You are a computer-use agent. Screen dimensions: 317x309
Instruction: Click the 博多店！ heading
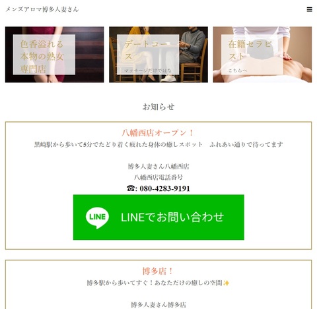coord(158,271)
